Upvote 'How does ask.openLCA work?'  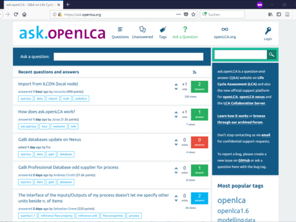[176, 112]
